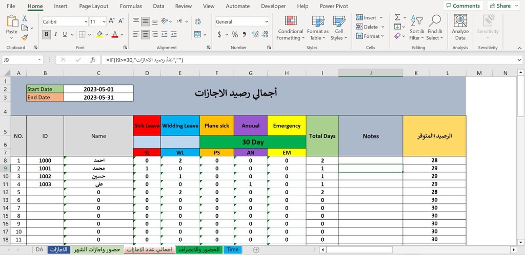
Task: Expand the formula bar
Action: [x=519, y=60]
